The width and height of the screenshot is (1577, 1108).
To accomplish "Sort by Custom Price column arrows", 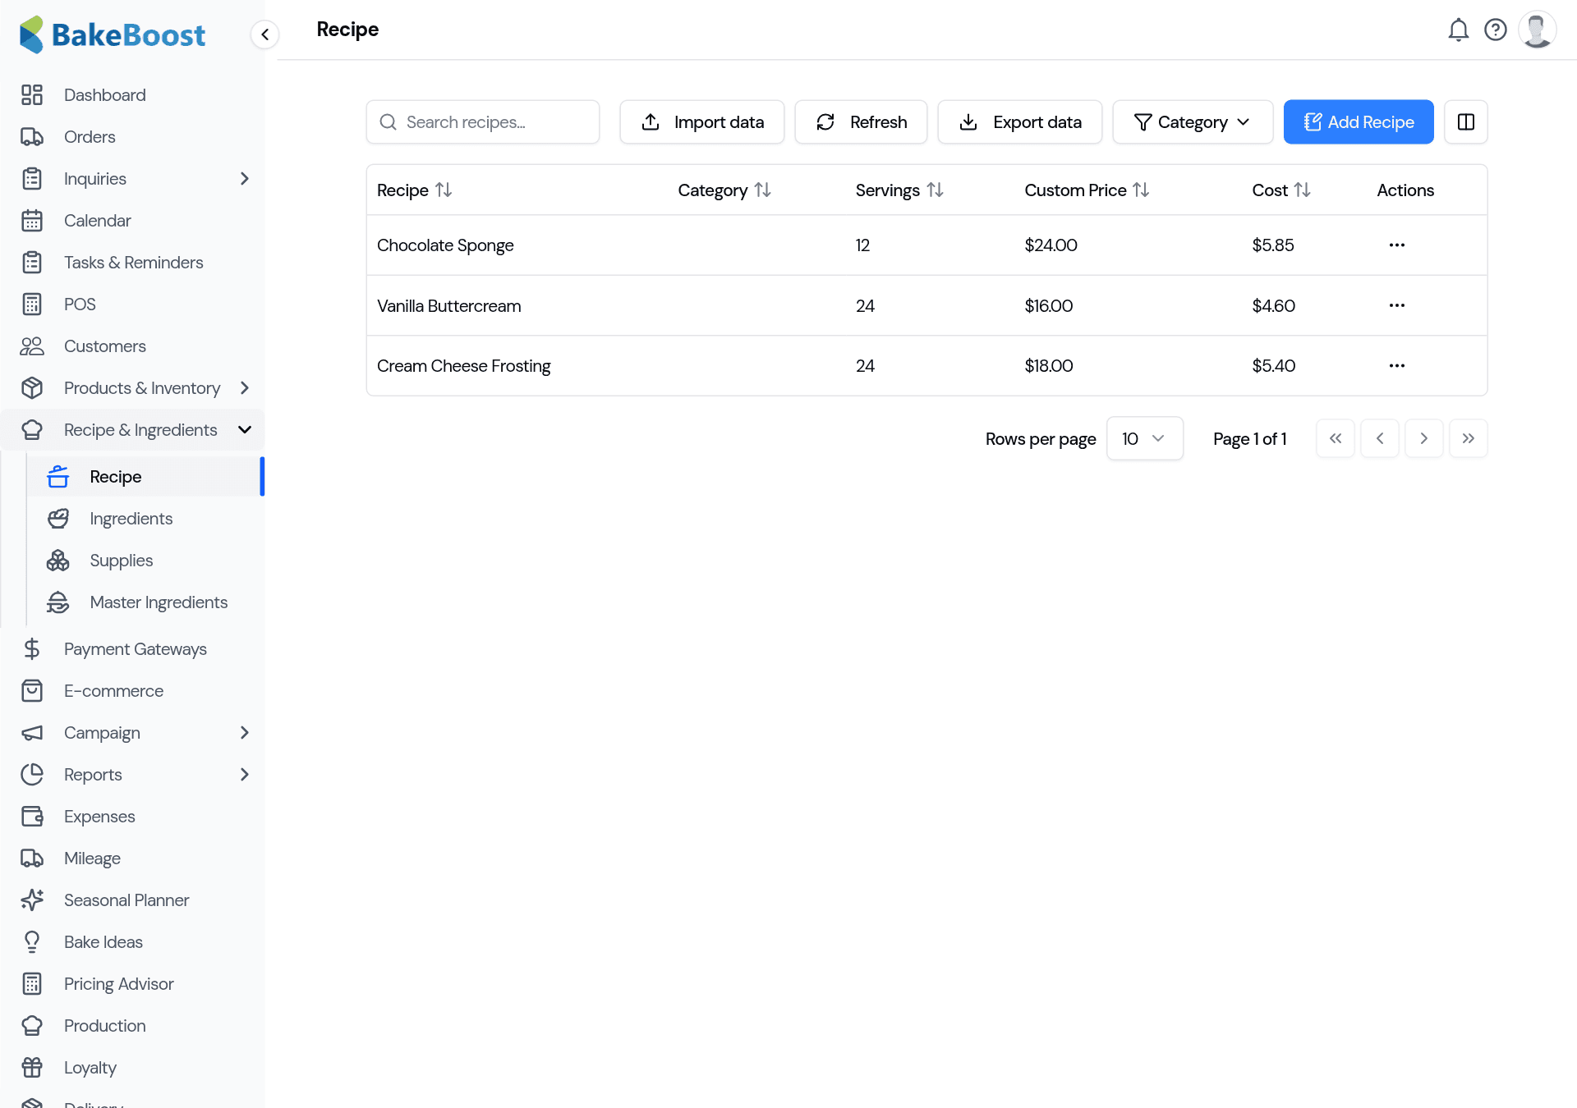I will click(x=1141, y=190).
